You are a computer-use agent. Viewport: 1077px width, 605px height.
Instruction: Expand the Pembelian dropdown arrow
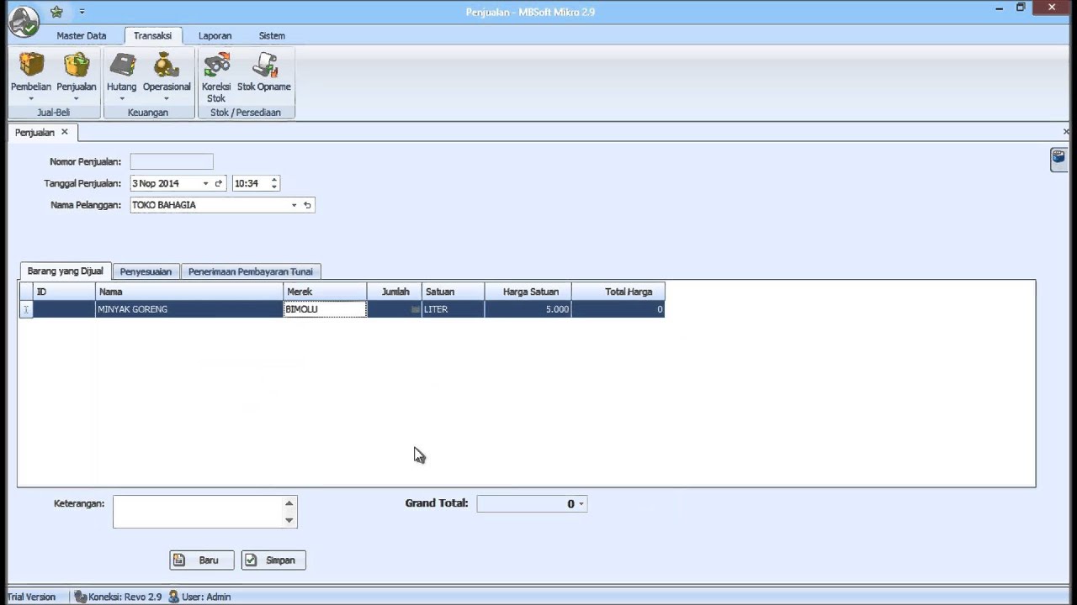point(31,99)
